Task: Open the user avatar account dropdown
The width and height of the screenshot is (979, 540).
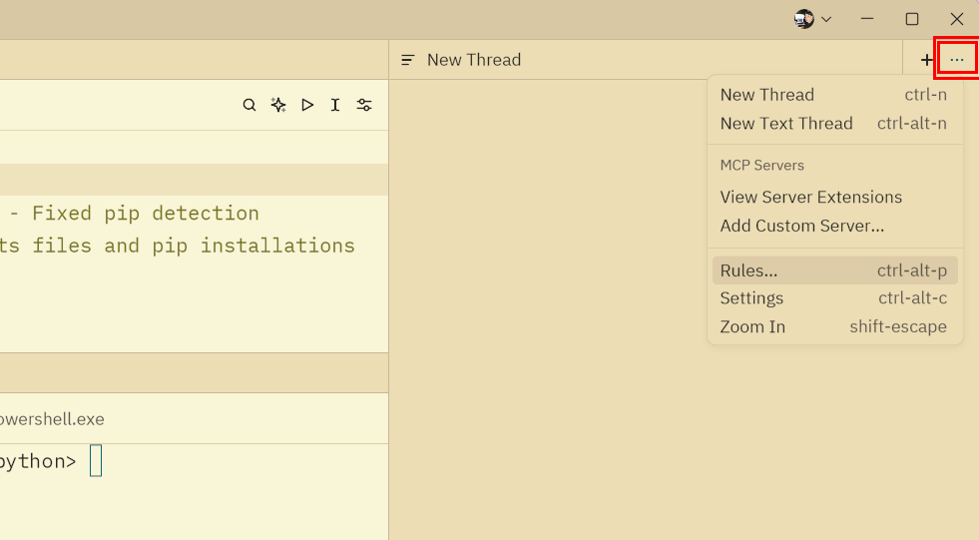Action: tap(813, 19)
